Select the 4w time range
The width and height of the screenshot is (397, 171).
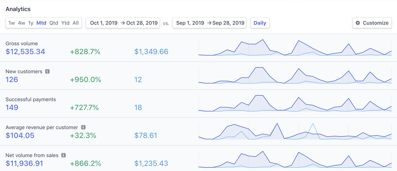pyautogui.click(x=21, y=23)
